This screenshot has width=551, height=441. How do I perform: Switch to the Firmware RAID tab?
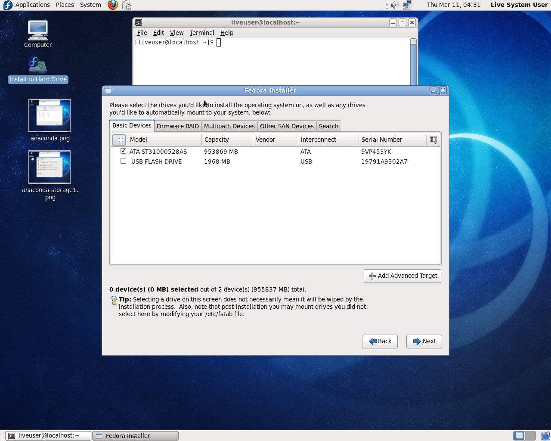[177, 126]
